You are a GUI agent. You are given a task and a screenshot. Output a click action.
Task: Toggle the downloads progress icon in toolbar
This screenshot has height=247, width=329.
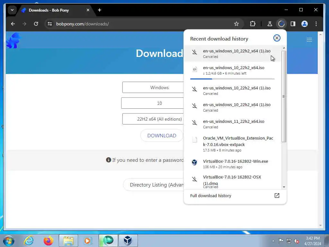[281, 24]
